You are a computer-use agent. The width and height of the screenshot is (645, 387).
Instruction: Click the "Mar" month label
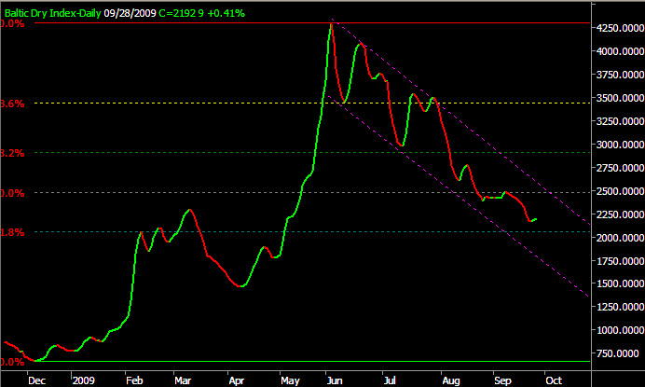[183, 380]
